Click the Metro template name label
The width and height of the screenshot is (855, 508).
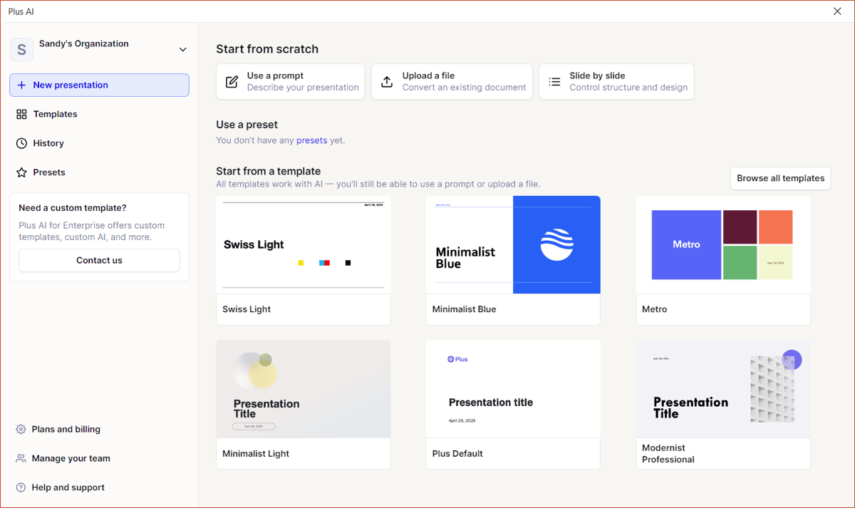[x=655, y=309]
